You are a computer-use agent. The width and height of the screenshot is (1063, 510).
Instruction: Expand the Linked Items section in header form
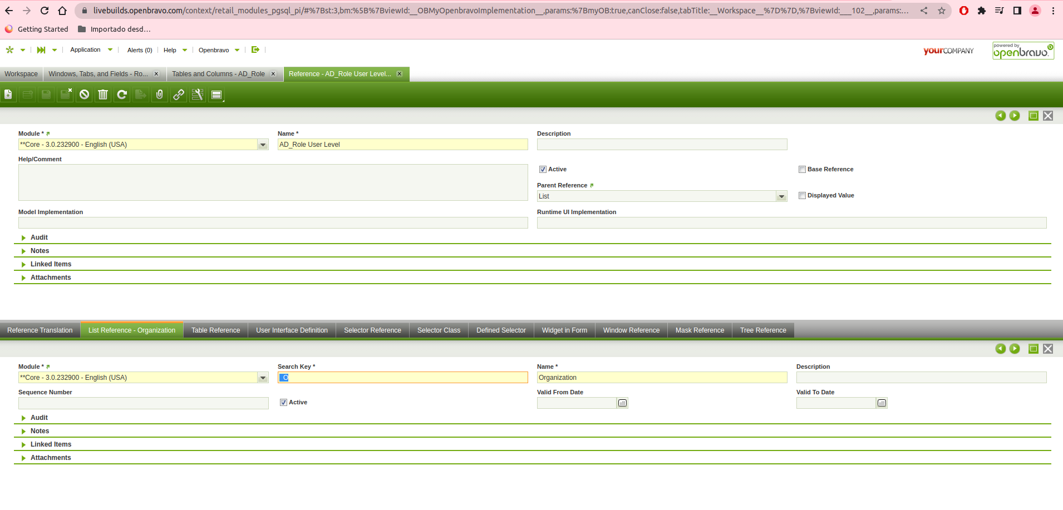click(51, 264)
